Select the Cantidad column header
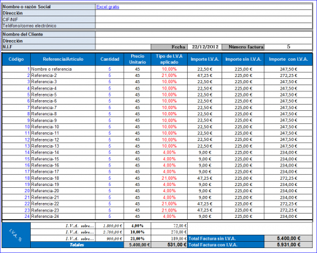 [110, 59]
